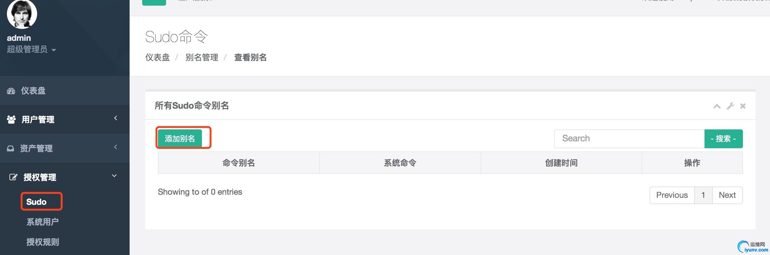770x255 pixels.
Task: Open the 超级管理员 dropdown caret
Action: pyautogui.click(x=54, y=50)
